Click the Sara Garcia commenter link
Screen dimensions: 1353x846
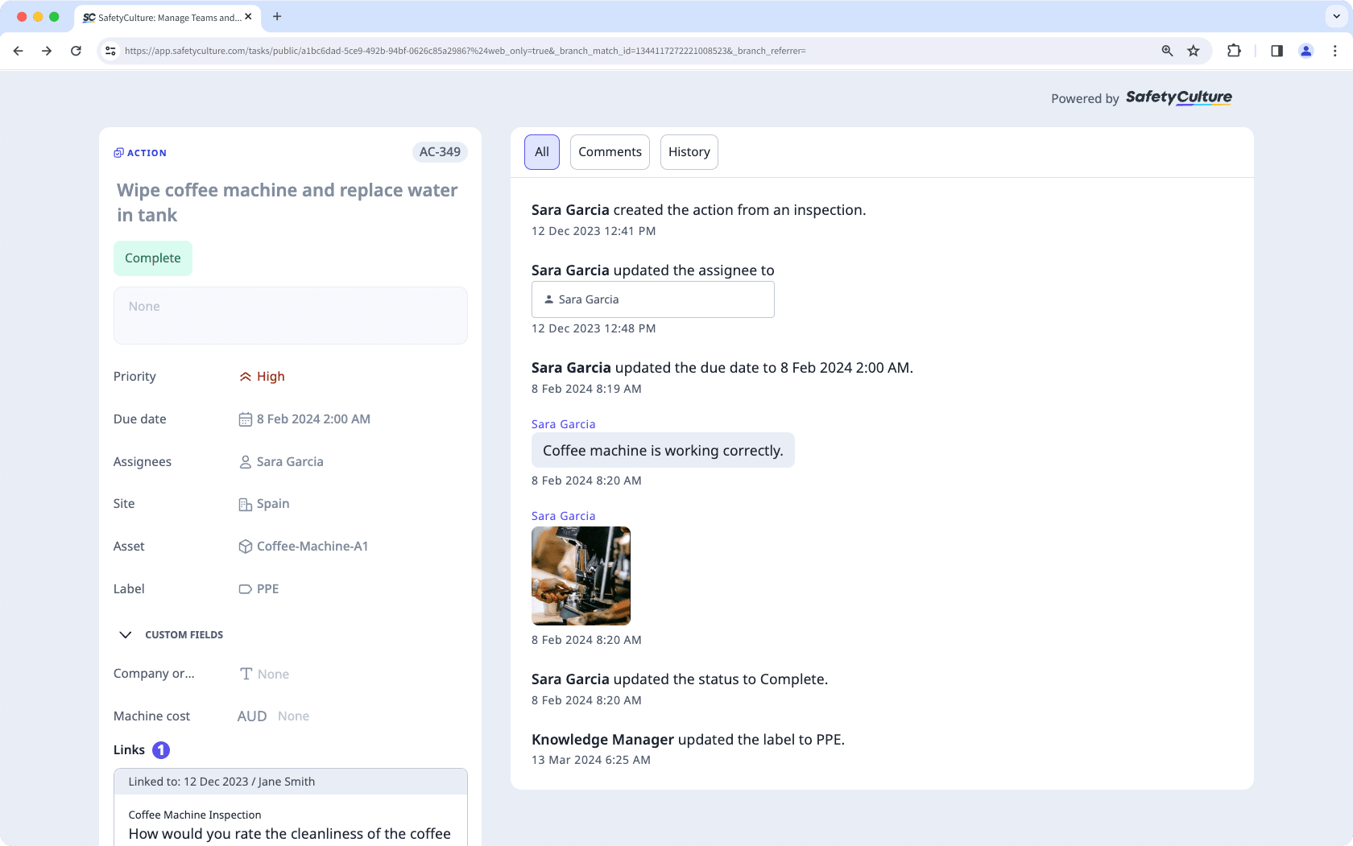563,423
